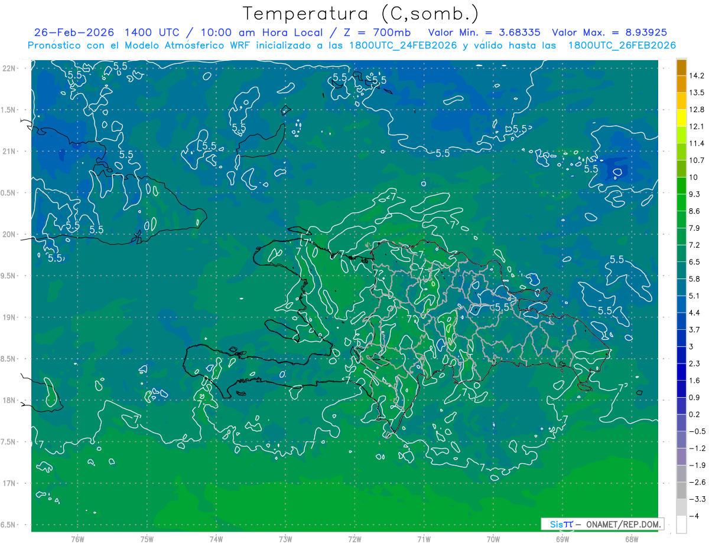Click the colorbar value '12.1'
Screen dimensions: 709x547
[697, 127]
